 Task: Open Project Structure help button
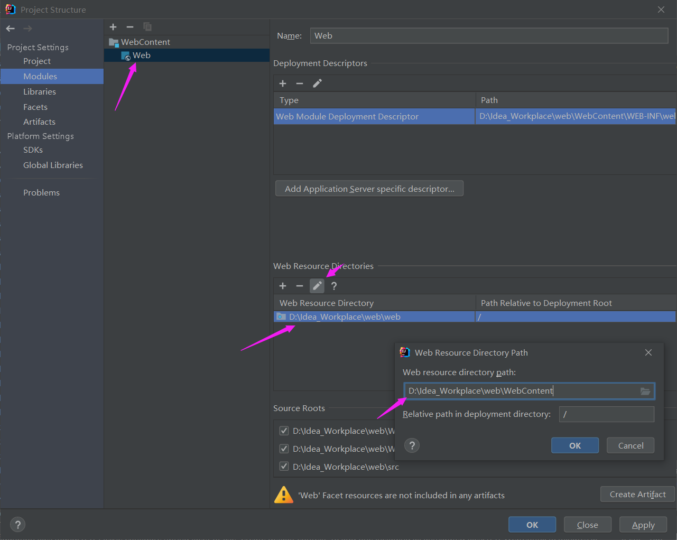click(18, 525)
